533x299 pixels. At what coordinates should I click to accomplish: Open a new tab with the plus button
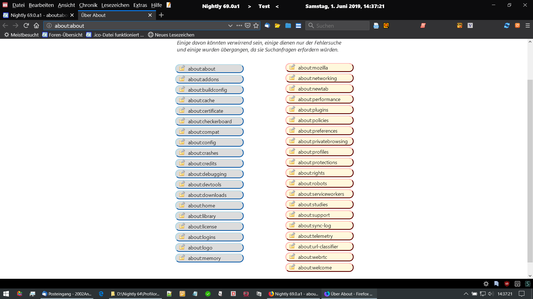(x=161, y=15)
